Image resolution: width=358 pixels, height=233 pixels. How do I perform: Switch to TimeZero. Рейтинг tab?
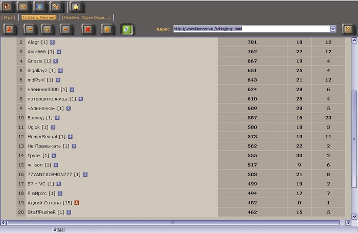click(38, 17)
